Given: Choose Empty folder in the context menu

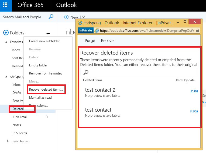Looking at the screenshot, I should (38, 65).
